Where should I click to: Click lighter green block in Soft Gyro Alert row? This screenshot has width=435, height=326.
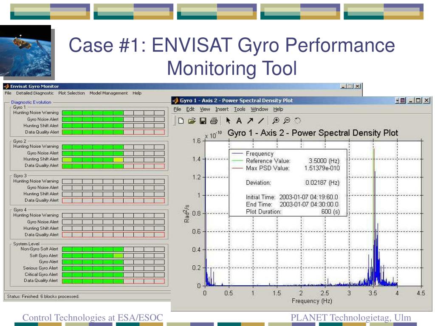[x=119, y=256]
